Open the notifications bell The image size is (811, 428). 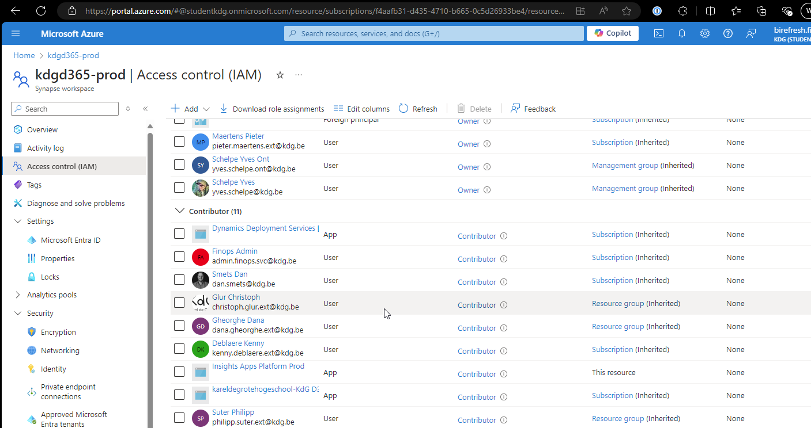click(682, 33)
